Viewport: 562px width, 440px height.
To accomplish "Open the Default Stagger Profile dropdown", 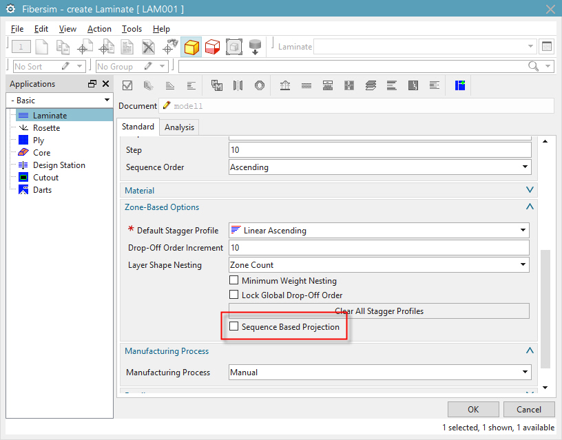I will pos(524,231).
